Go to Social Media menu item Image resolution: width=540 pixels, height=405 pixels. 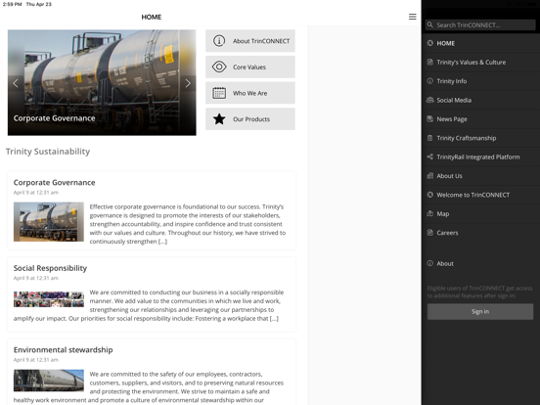(480, 100)
